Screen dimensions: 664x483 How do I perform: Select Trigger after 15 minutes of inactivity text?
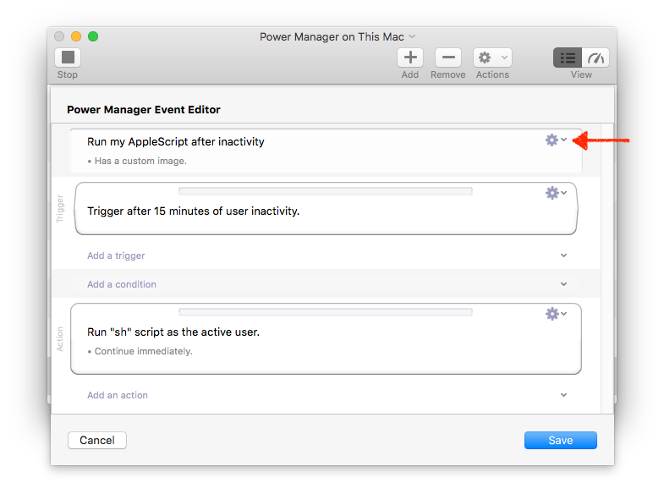[193, 211]
